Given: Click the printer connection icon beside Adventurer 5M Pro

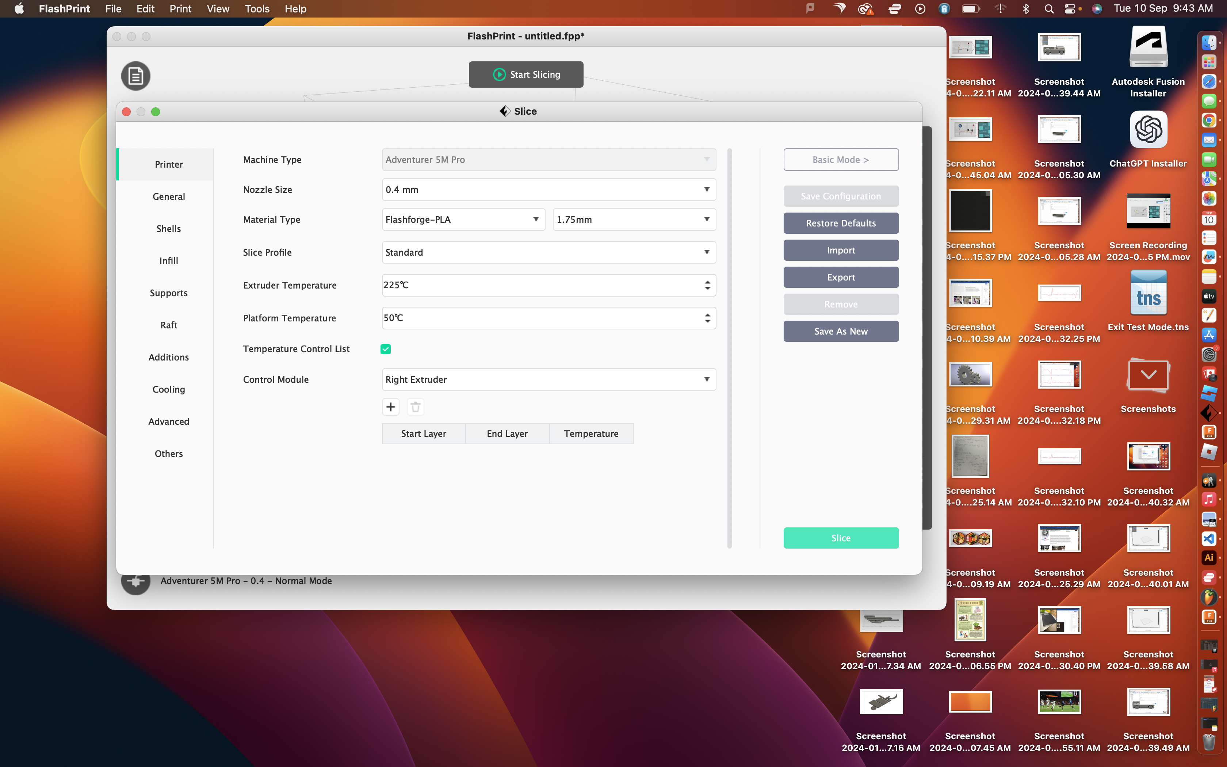Looking at the screenshot, I should click(135, 581).
